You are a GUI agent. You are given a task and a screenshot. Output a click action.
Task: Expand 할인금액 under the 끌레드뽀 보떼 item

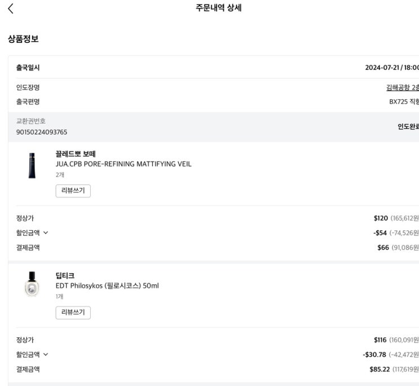tap(33, 233)
